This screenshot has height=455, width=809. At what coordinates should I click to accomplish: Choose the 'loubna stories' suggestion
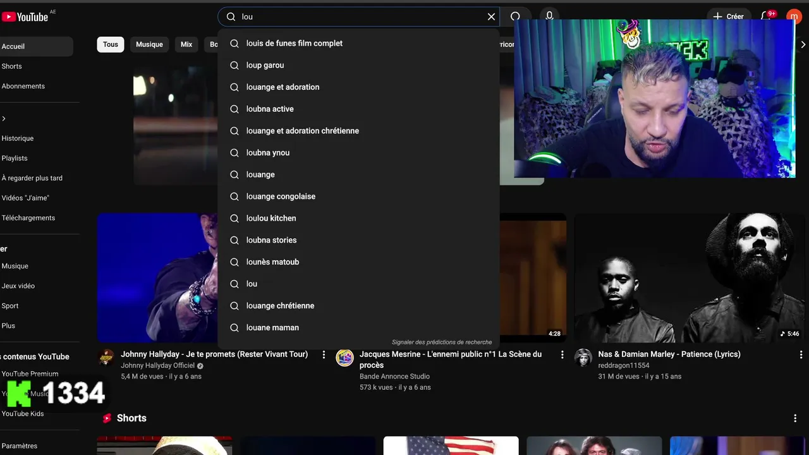click(x=358, y=240)
